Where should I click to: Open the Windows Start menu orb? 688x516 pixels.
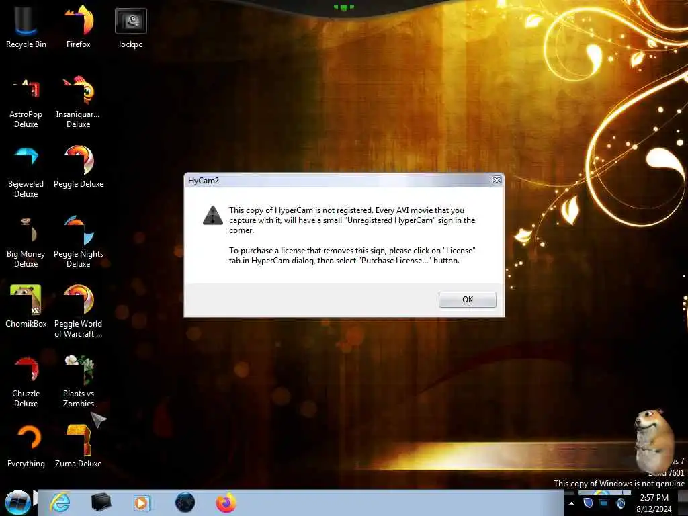click(x=17, y=503)
